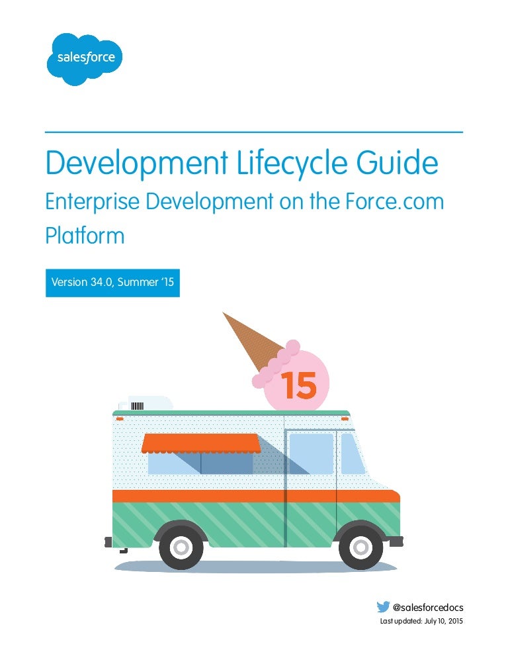Click the truck's front windshield
This screenshot has width=508, height=658.
[x=353, y=454]
